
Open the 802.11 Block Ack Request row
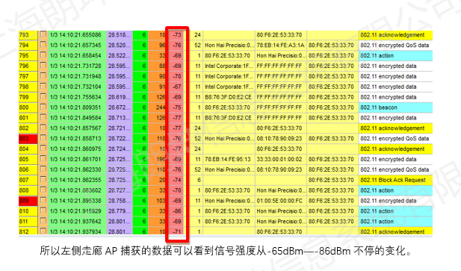(x=395, y=180)
